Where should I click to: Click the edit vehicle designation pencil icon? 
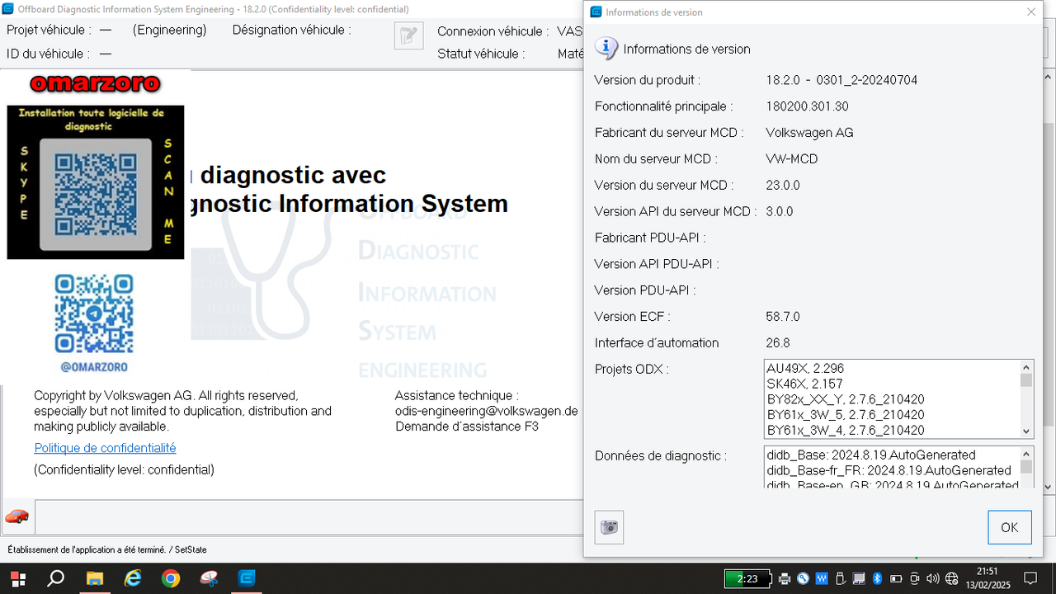point(408,35)
